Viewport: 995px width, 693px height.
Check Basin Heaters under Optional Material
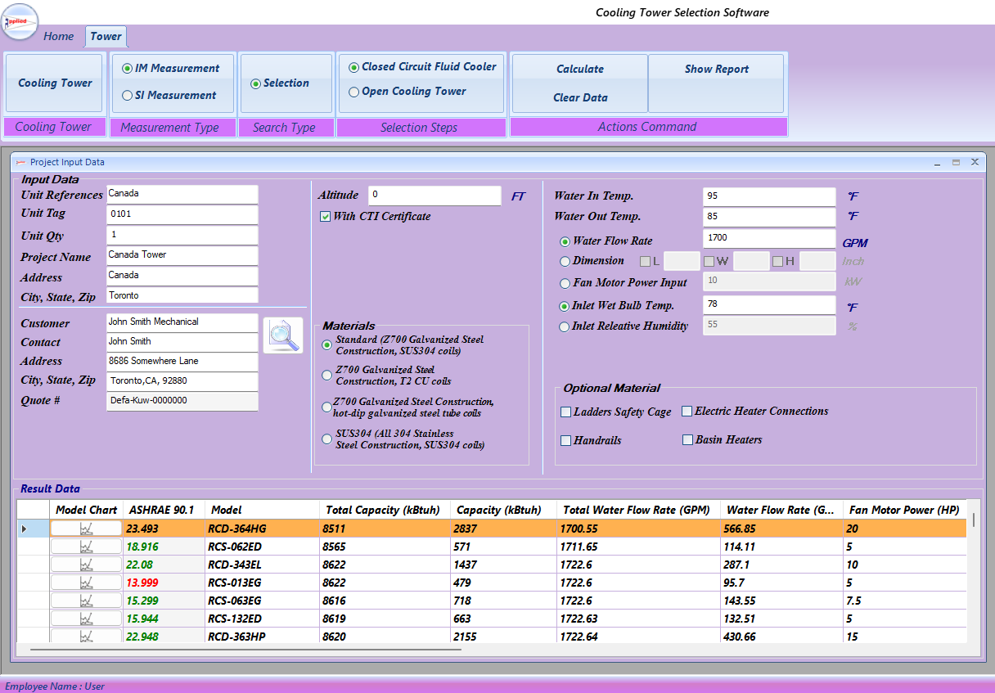687,439
